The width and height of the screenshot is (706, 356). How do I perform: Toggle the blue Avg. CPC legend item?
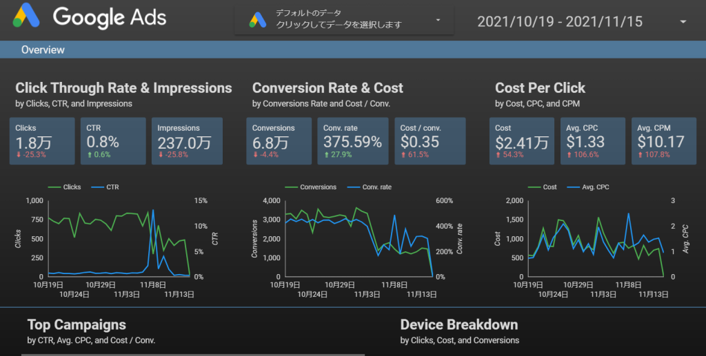coord(588,187)
